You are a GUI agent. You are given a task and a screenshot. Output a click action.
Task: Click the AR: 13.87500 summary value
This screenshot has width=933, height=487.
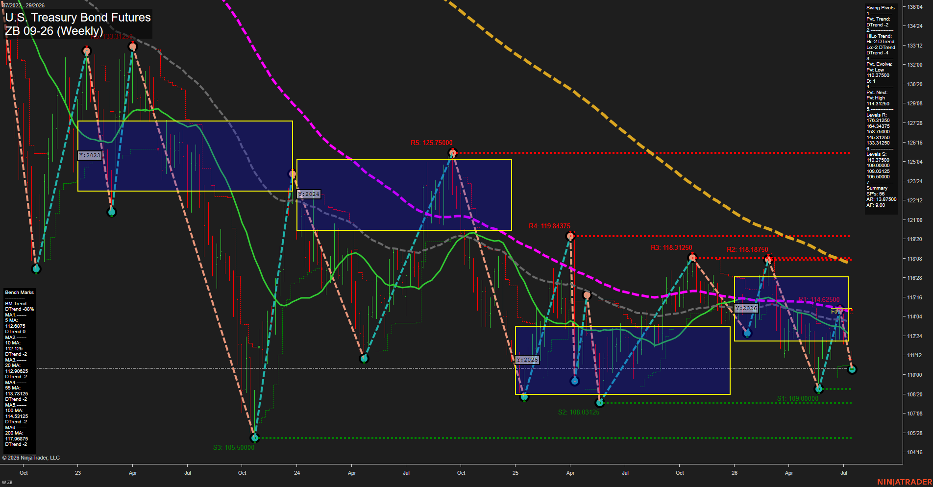click(881, 199)
